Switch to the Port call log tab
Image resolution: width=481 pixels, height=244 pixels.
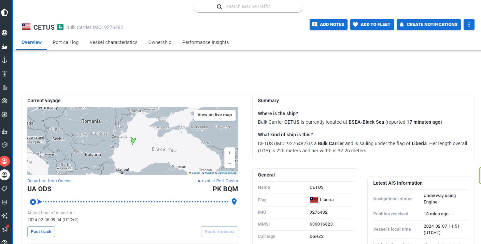point(66,42)
